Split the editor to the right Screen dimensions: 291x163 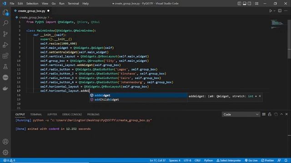(280, 11)
